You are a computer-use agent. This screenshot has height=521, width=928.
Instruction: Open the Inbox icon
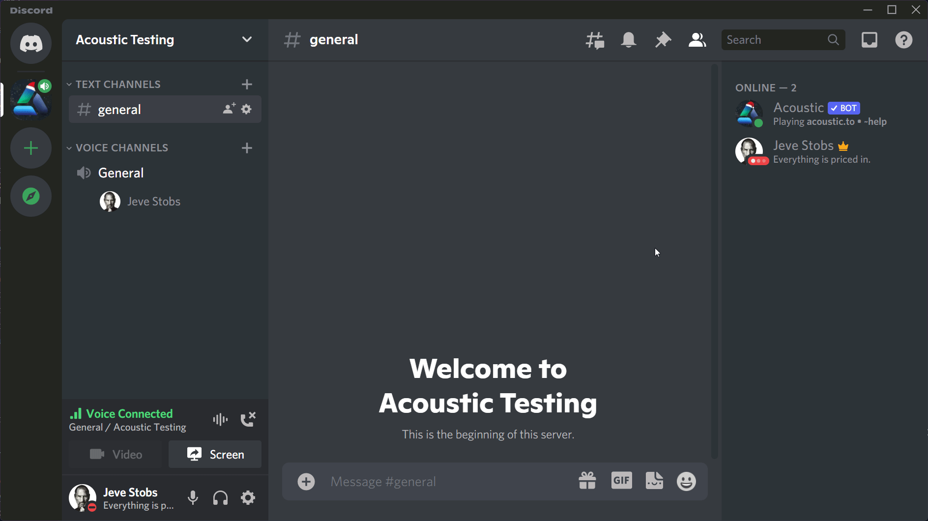coord(870,40)
